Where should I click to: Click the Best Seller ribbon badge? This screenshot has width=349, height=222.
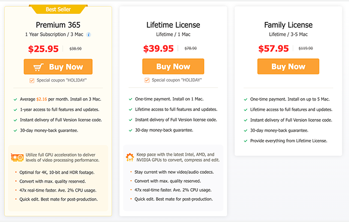58,9
